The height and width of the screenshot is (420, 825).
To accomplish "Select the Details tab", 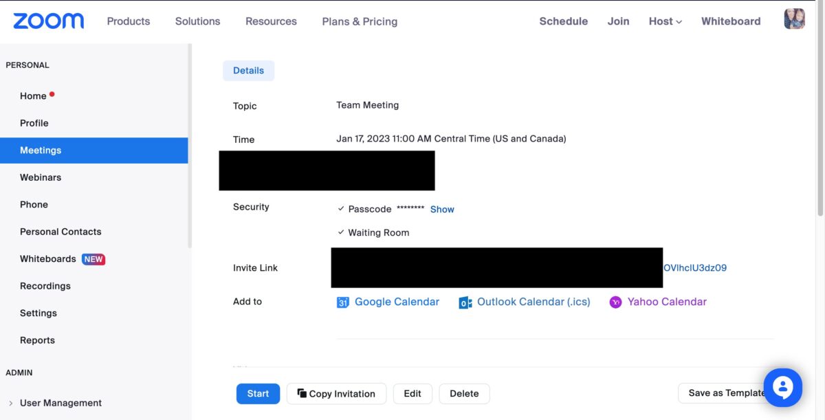I will click(x=248, y=70).
